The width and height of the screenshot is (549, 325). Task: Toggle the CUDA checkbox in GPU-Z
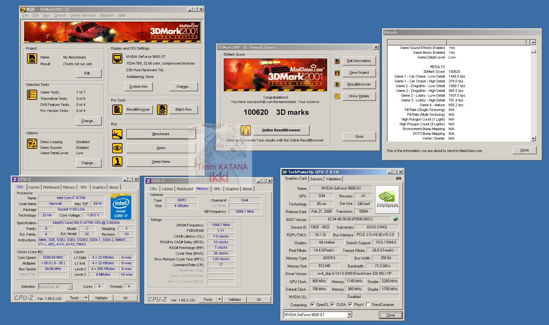333,305
